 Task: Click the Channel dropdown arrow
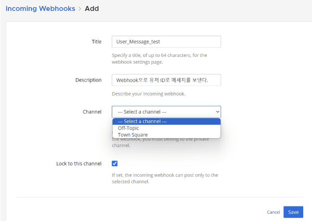tap(218, 112)
